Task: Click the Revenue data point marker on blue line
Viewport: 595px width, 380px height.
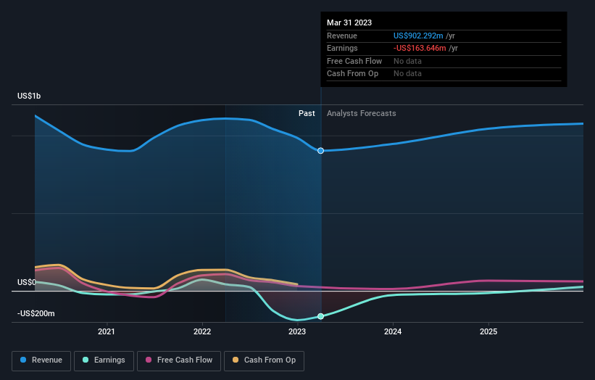Action: [320, 151]
